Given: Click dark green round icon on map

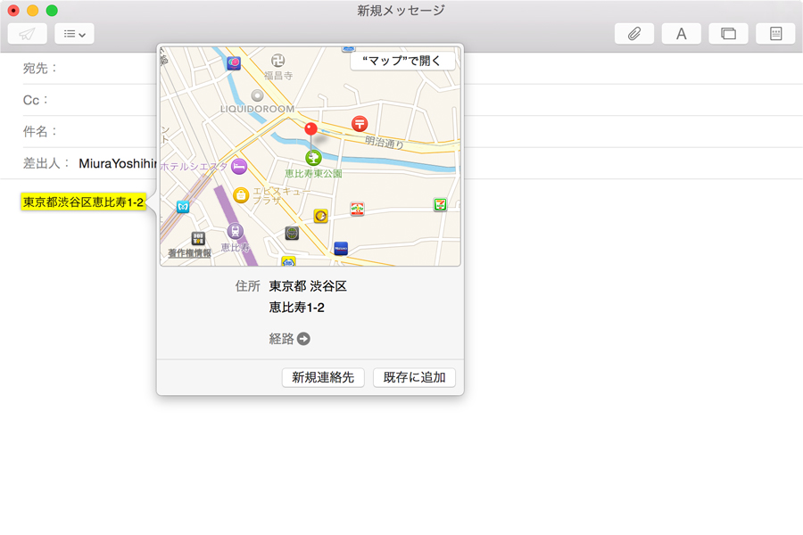Looking at the screenshot, I should coord(292,234).
